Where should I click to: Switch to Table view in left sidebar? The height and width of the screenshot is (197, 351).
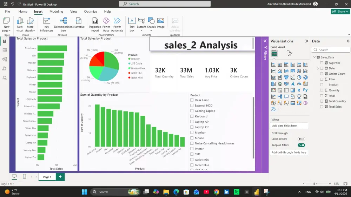click(5, 50)
